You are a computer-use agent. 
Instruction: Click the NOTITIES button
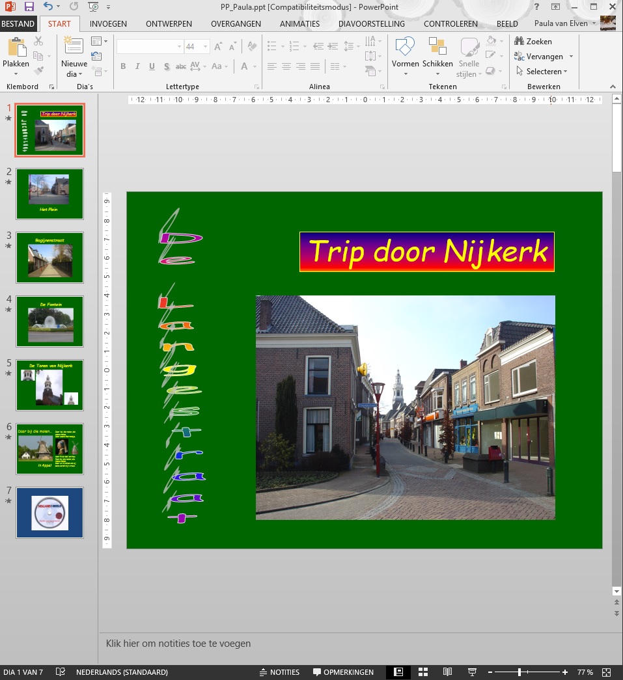pos(279,672)
